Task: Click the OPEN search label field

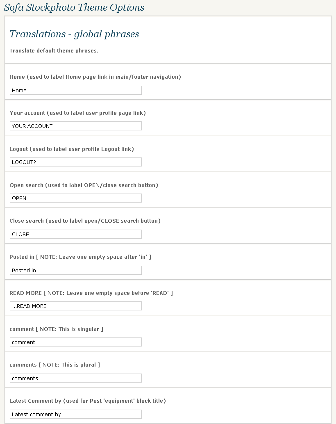Action: (x=76, y=198)
